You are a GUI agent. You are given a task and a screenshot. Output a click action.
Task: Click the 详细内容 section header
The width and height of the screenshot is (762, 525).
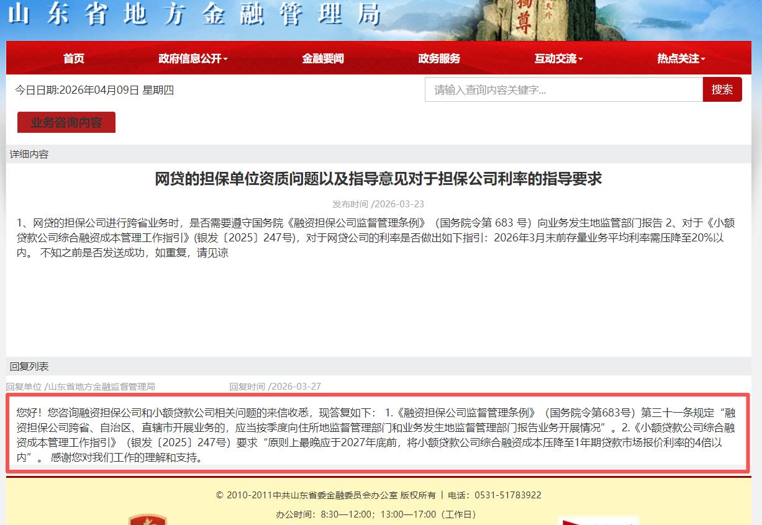(x=29, y=154)
